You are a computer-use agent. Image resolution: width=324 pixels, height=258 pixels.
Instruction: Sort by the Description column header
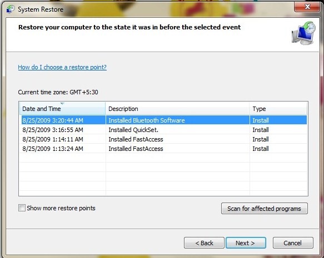pyautogui.click(x=177, y=109)
